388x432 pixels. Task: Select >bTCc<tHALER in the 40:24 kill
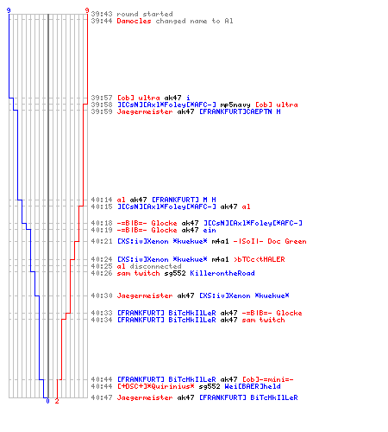(259, 259)
